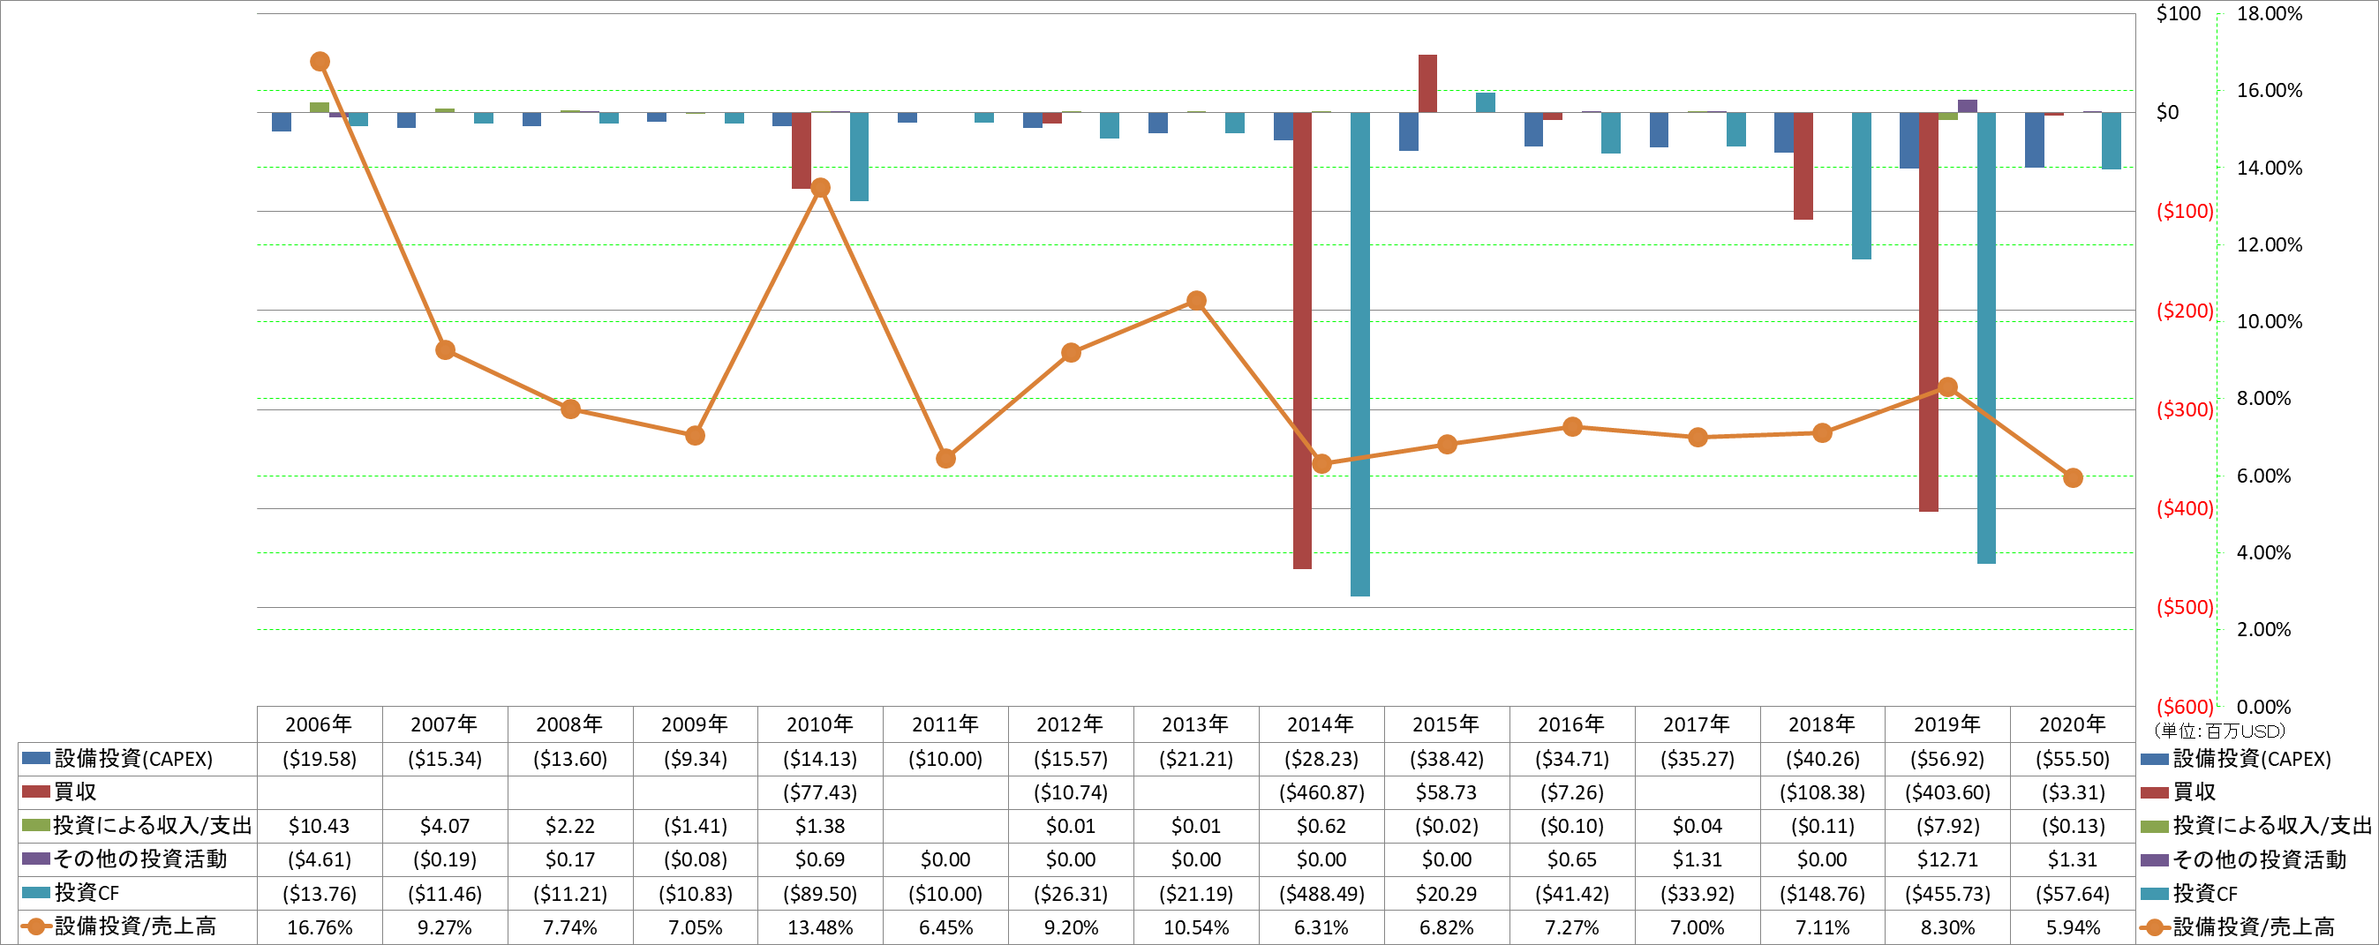Click the 2010 orange line data point
Viewport: 2379px width, 945px height.
(820, 188)
